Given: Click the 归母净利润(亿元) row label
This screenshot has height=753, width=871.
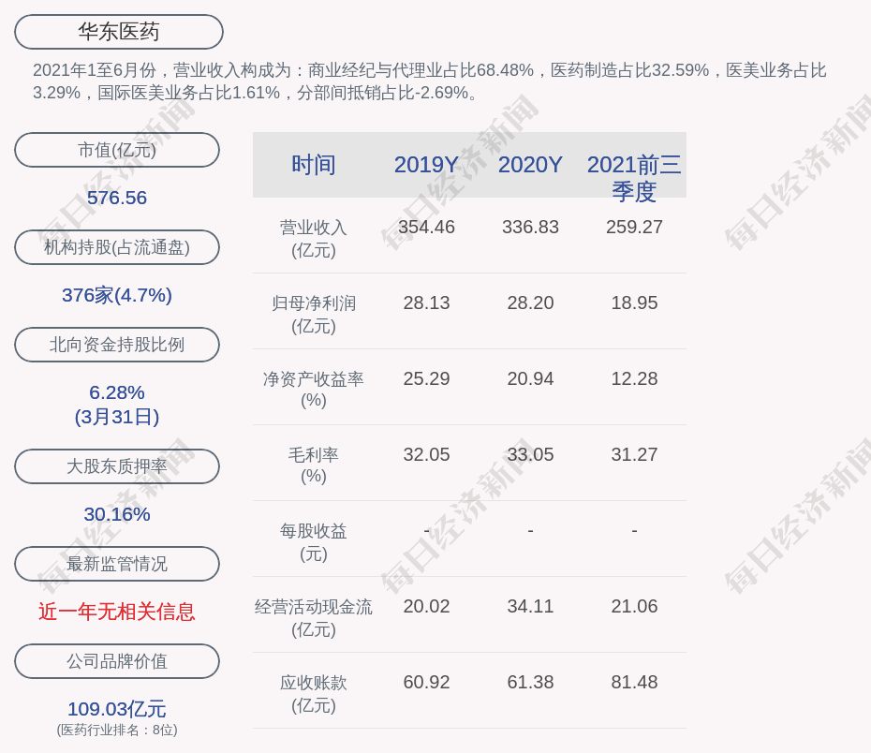Looking at the screenshot, I should [x=314, y=315].
